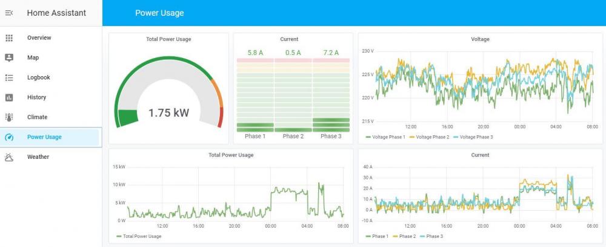Click the Home Assistant title
Image resolution: width=606 pixels, height=247 pixels.
click(x=56, y=13)
